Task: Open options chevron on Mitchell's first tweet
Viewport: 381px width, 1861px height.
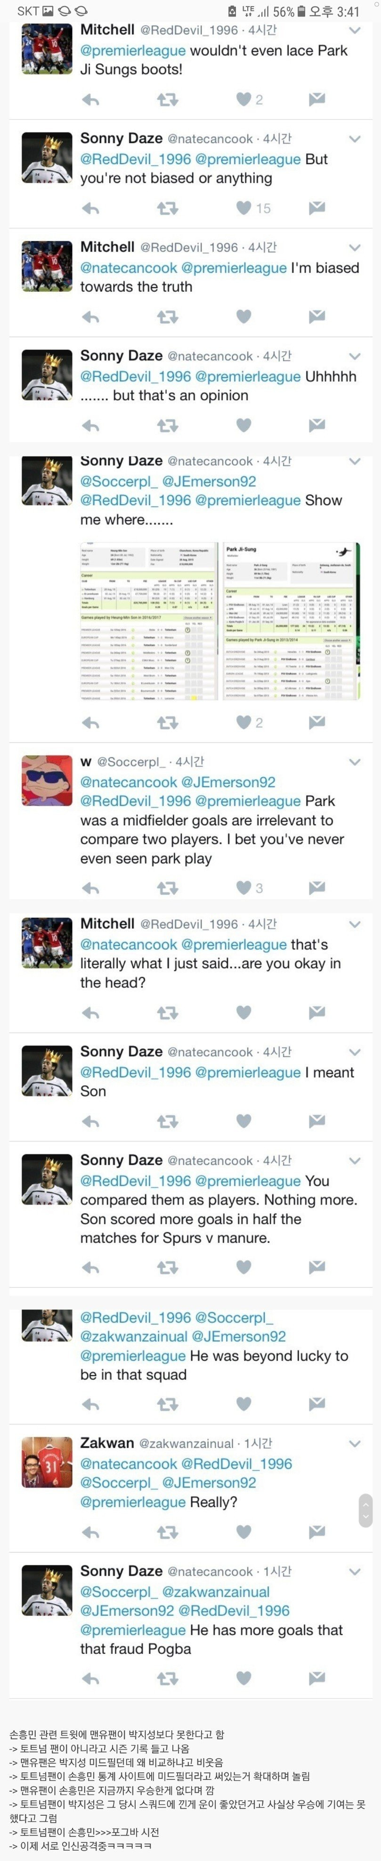Action: pyautogui.click(x=354, y=30)
